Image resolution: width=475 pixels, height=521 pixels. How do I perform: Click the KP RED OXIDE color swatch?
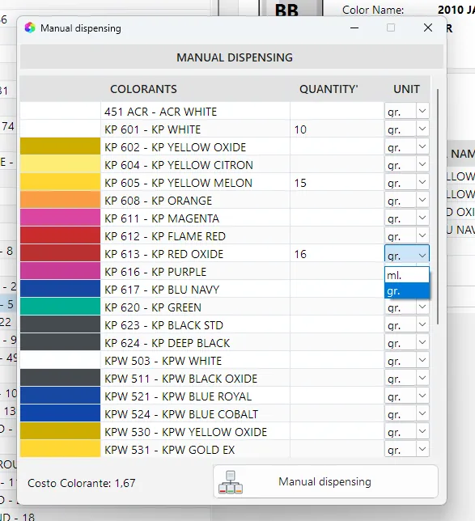coord(60,253)
